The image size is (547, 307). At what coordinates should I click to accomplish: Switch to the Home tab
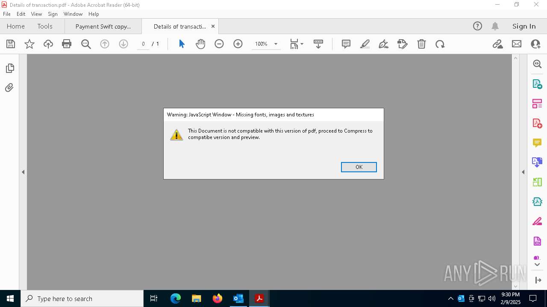point(16,26)
